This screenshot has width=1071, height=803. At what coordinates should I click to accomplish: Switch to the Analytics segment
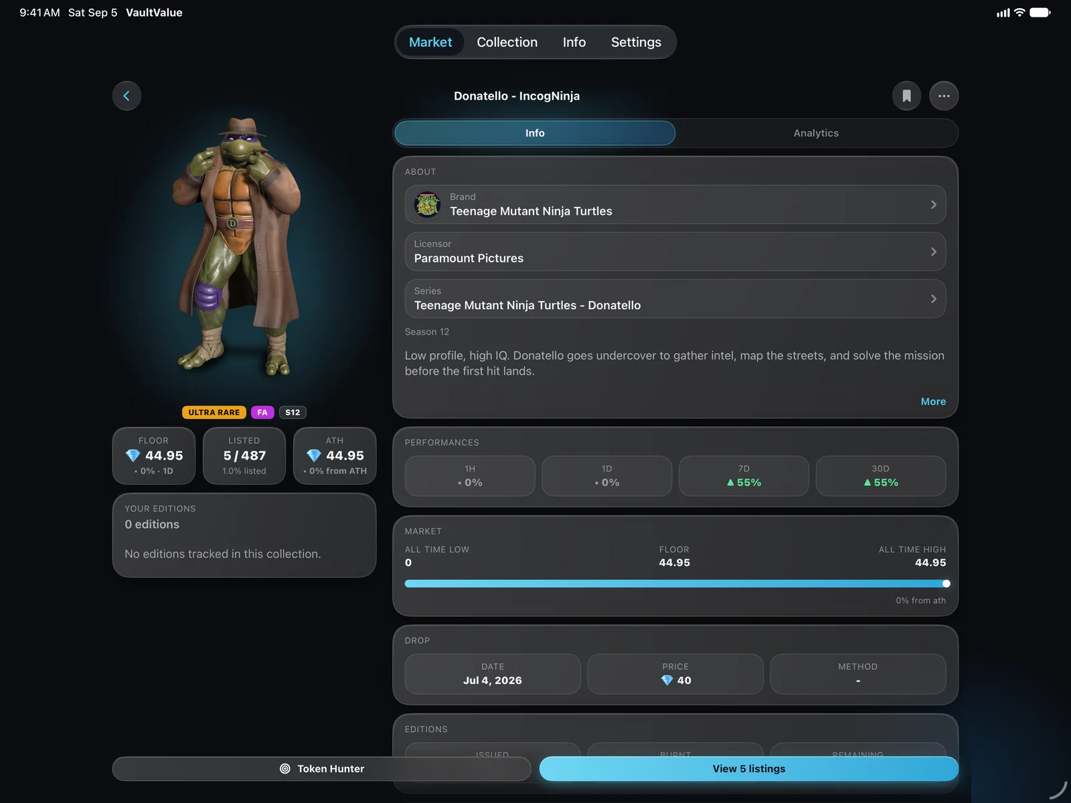pyautogui.click(x=816, y=133)
